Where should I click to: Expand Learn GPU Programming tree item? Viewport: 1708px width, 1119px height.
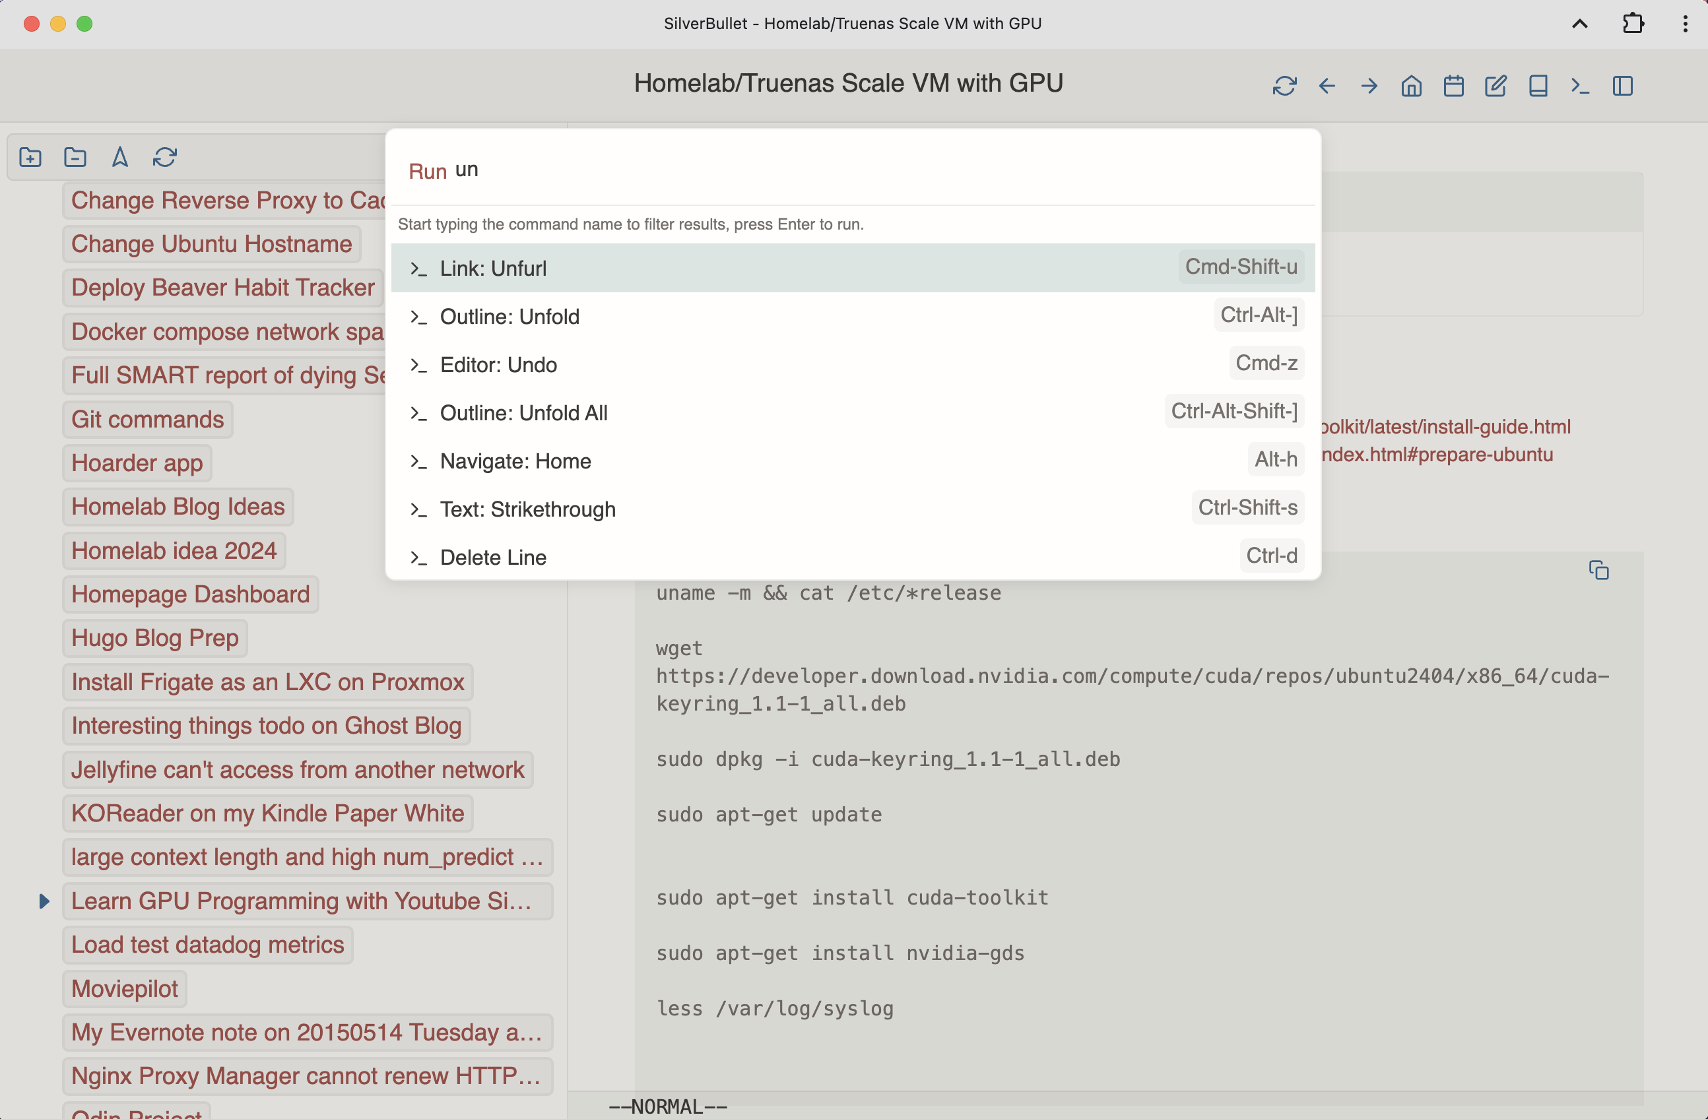(x=44, y=901)
